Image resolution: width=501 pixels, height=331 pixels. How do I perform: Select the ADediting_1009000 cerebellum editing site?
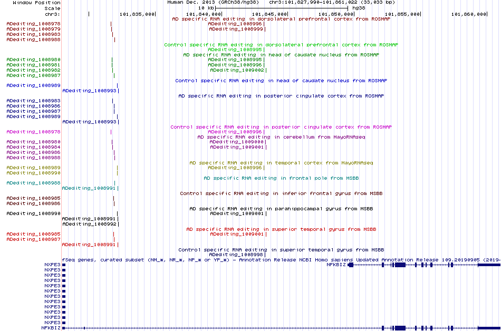236,142
